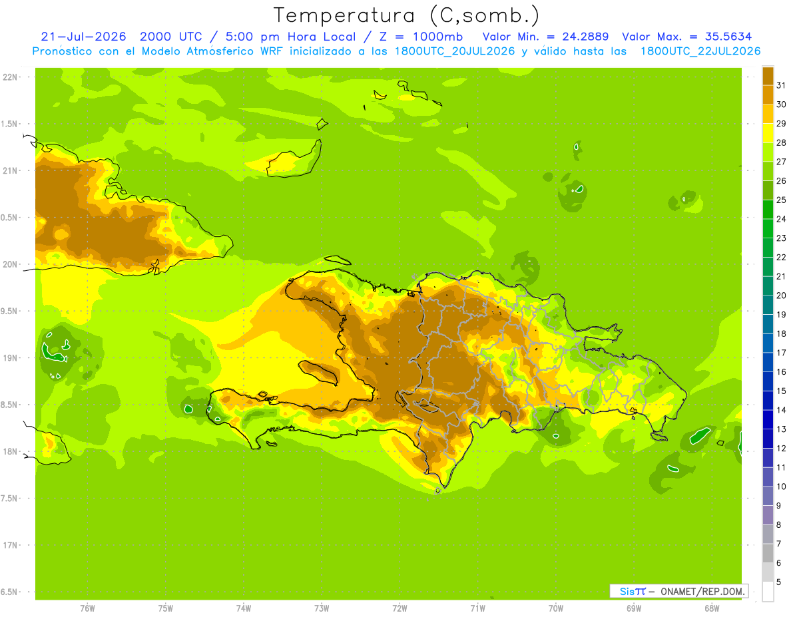799x617 pixels.
Task: Click the '68W' longitude axis label
Action: (712, 608)
